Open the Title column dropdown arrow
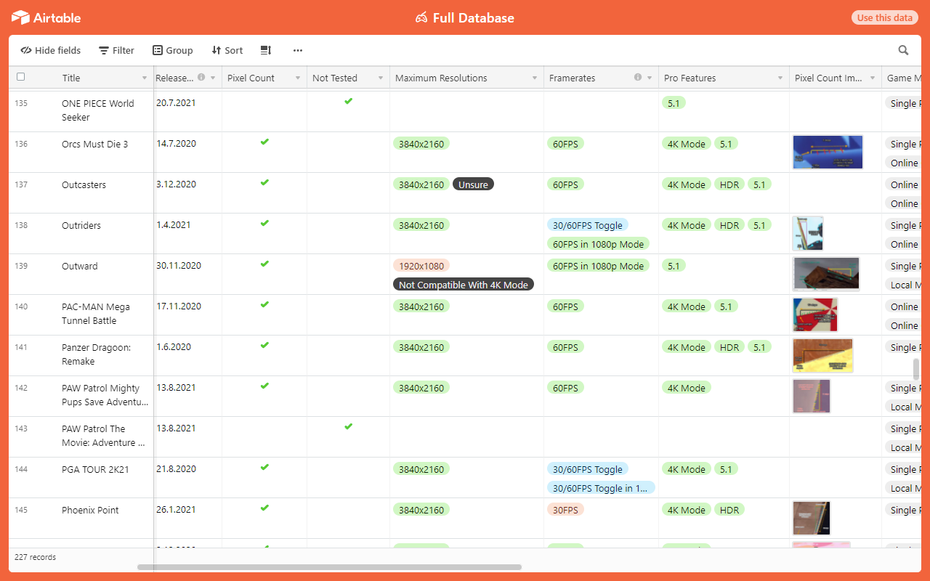This screenshot has height=581, width=930. [145, 78]
